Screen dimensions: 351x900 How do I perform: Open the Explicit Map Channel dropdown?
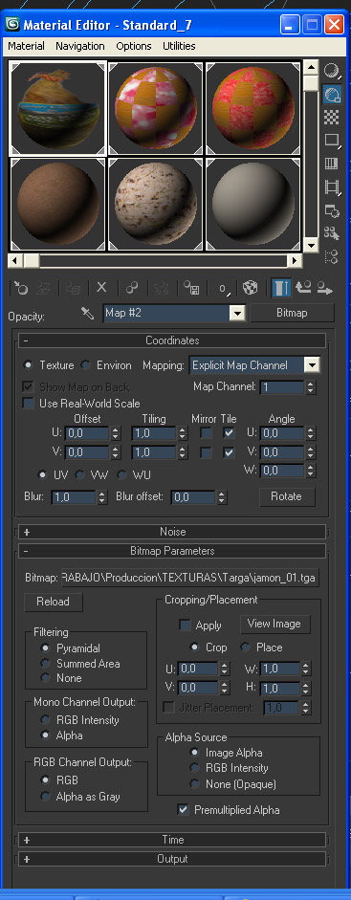click(311, 365)
